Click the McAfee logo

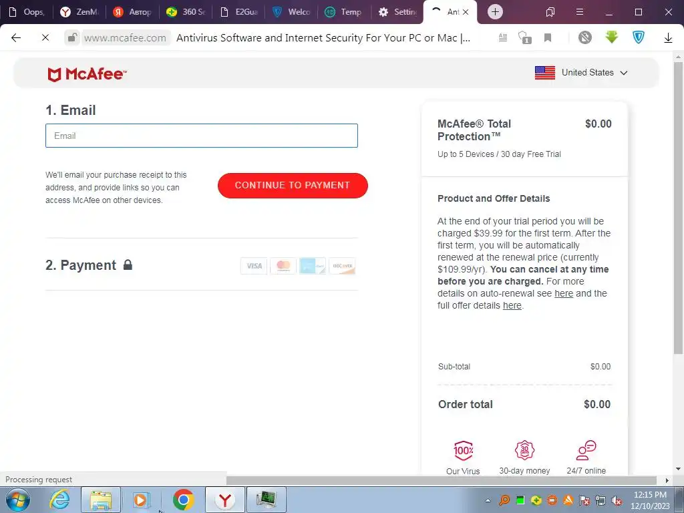[88, 74]
